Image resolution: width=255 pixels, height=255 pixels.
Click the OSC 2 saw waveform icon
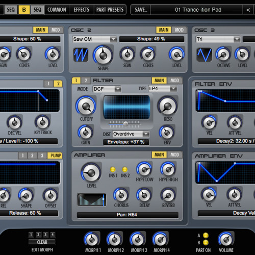[81, 55]
